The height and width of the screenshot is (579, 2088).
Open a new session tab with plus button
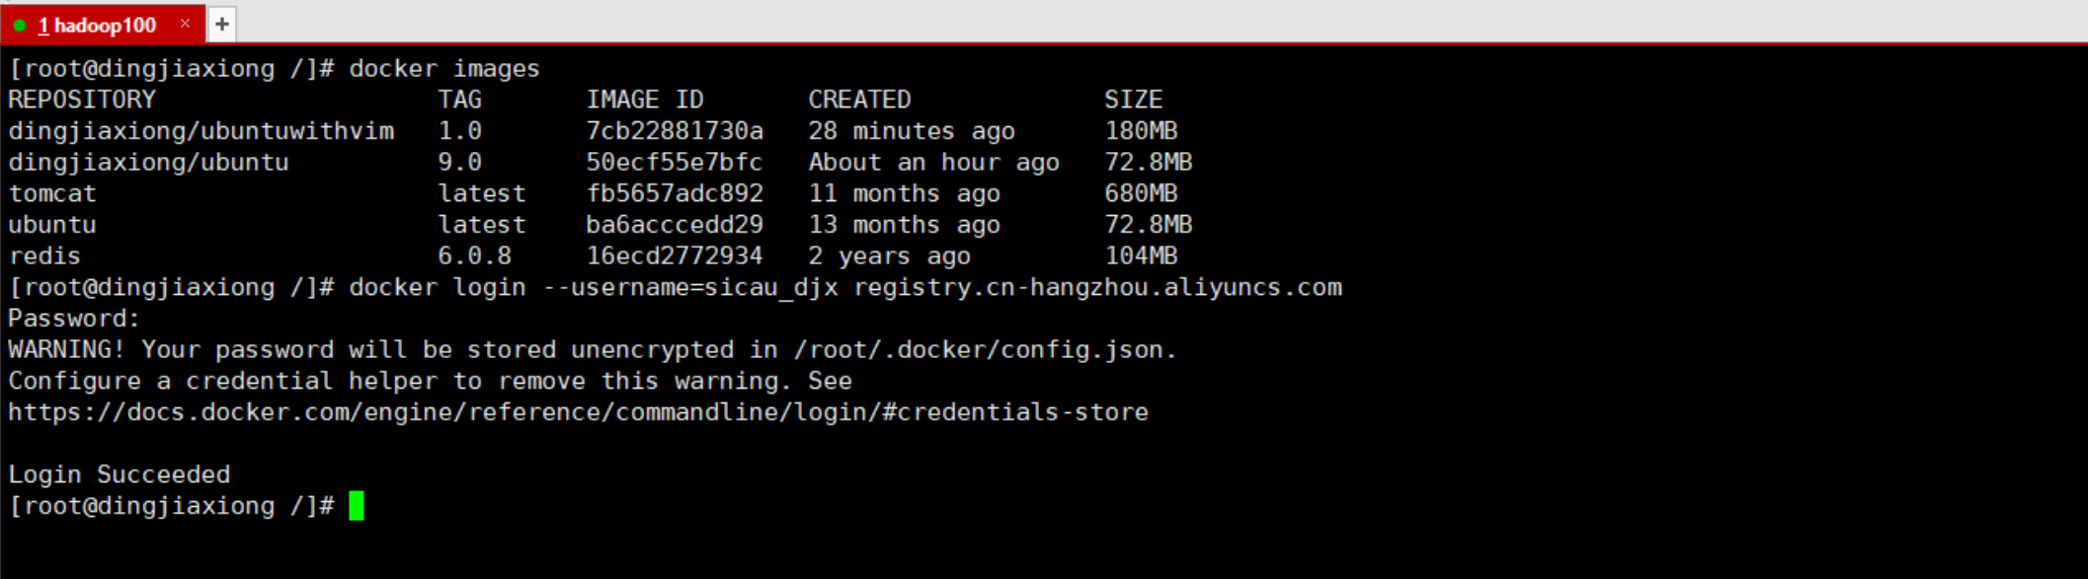(x=222, y=24)
